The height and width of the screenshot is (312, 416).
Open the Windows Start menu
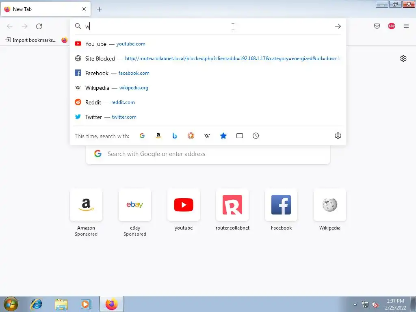click(x=11, y=304)
